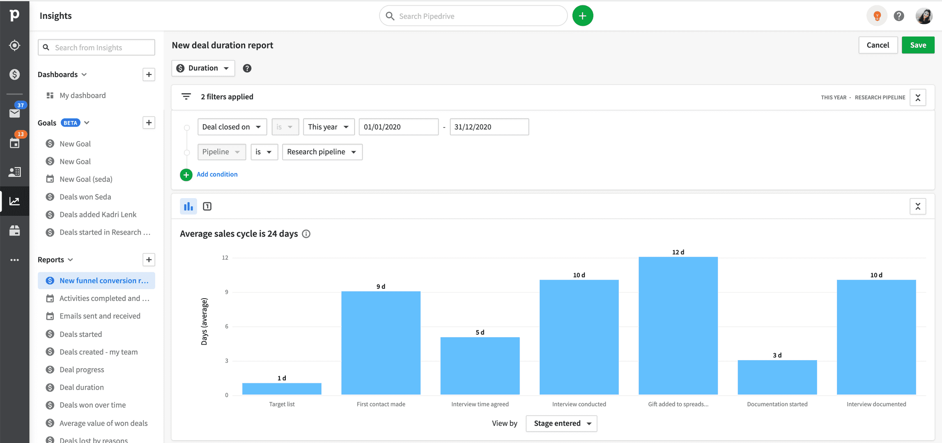The height and width of the screenshot is (443, 942).
Task: Open the help question mark in header
Action: pos(899,16)
